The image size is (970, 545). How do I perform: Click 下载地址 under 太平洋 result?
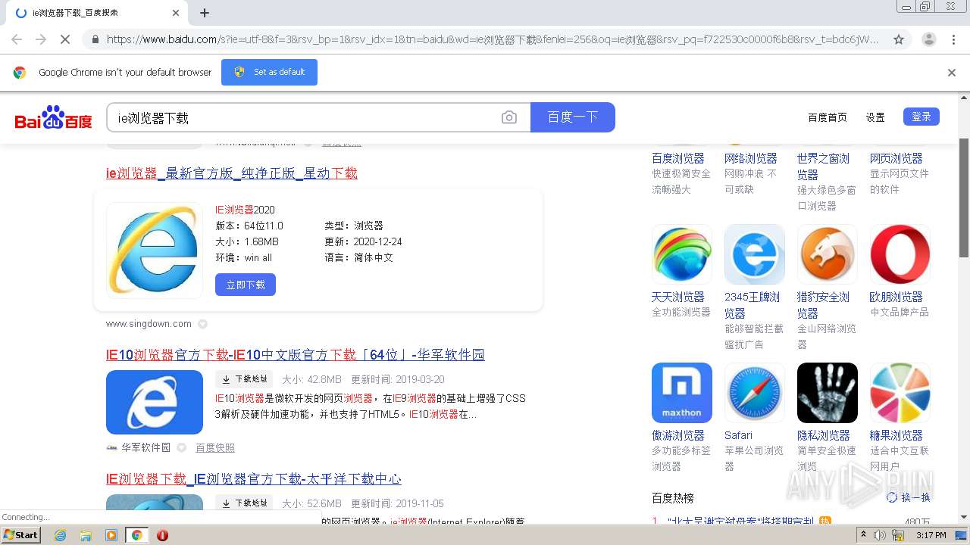[244, 503]
